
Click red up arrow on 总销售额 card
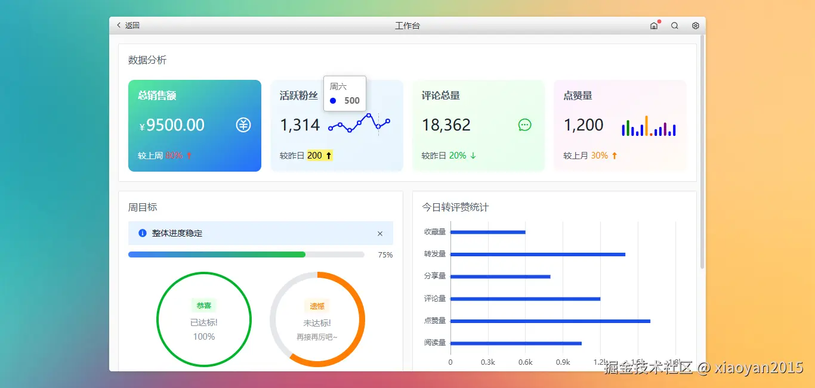click(x=189, y=156)
